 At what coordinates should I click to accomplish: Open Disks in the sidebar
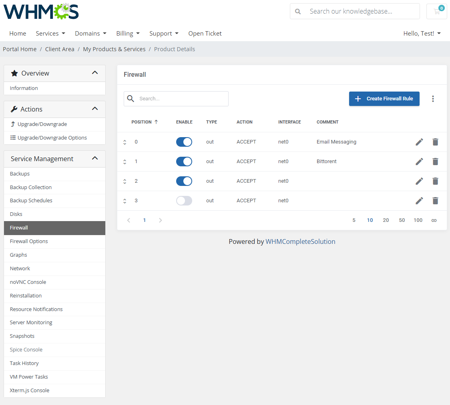click(54, 214)
